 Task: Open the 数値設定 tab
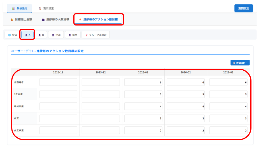19,8
